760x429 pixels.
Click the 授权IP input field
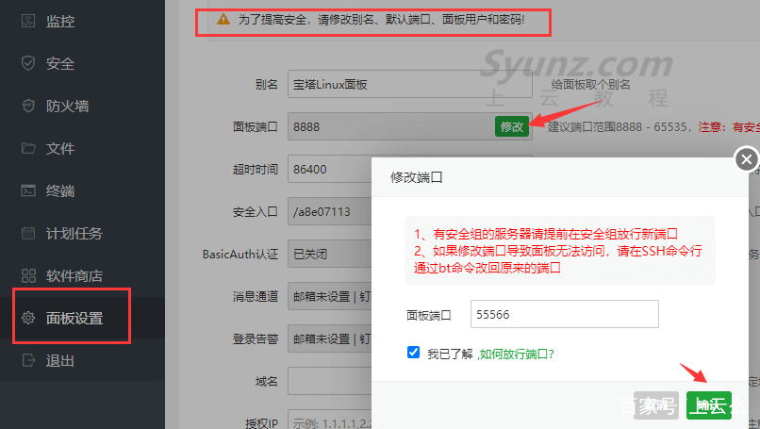click(x=330, y=420)
